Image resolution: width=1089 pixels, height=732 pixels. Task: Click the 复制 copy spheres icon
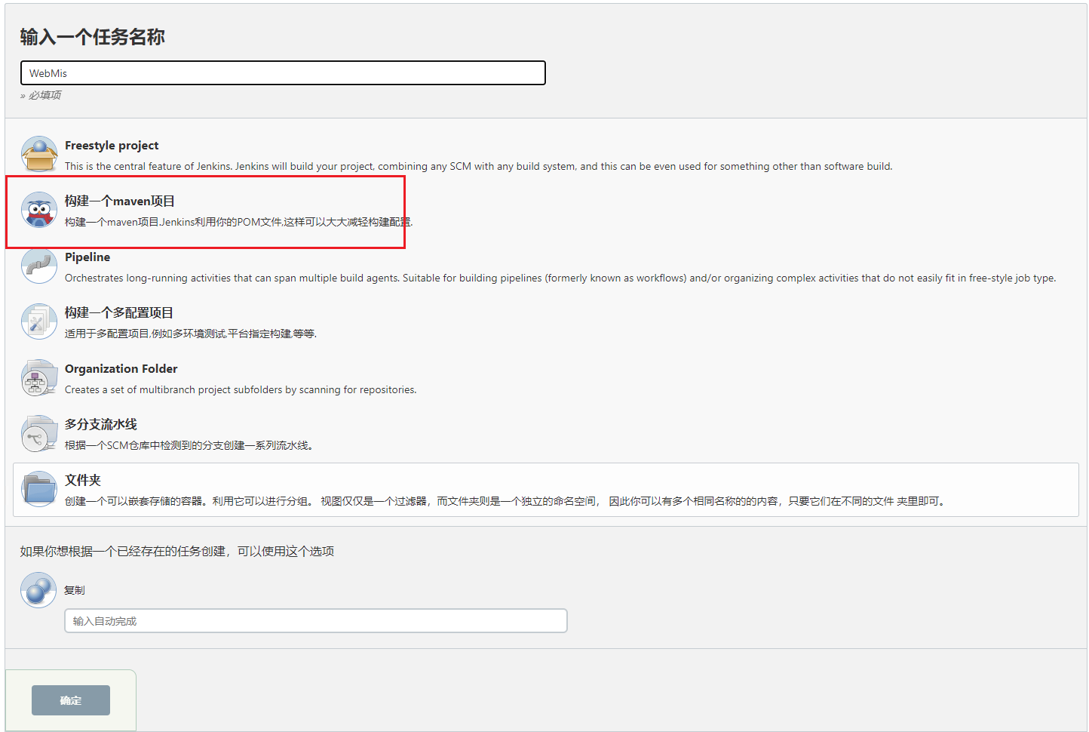coord(38,590)
